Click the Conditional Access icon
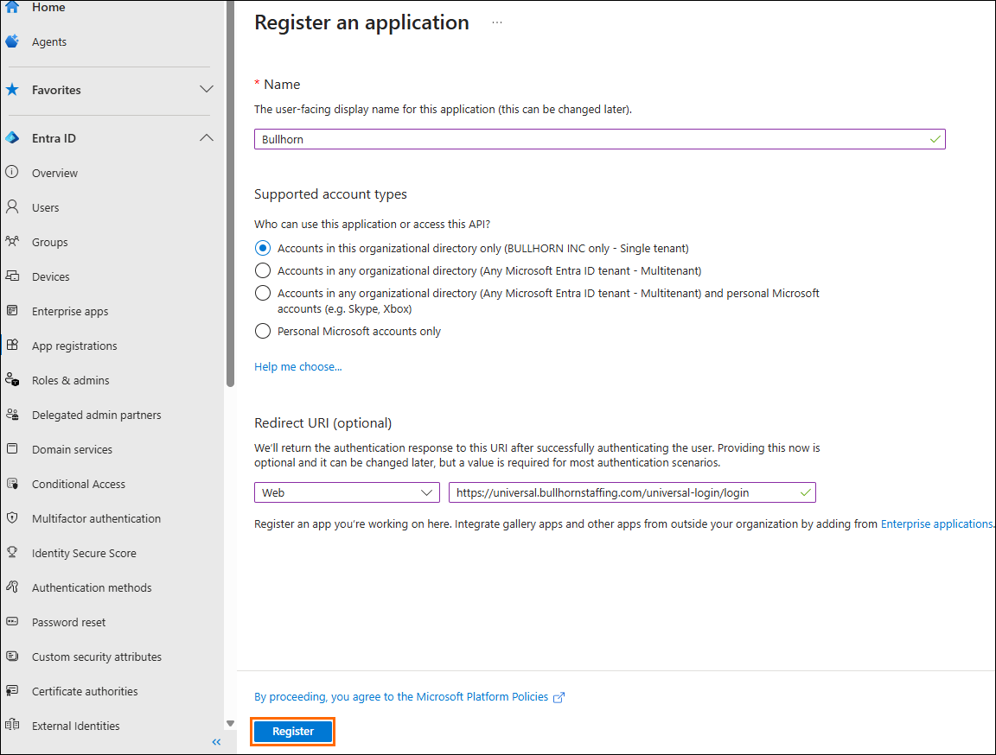The height and width of the screenshot is (755, 996). click(x=12, y=484)
